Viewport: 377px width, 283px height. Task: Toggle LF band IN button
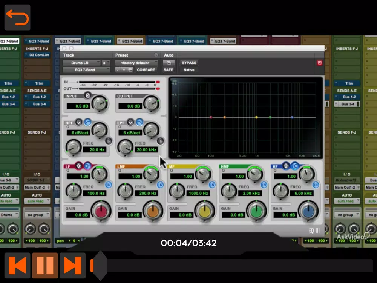click(109, 185)
